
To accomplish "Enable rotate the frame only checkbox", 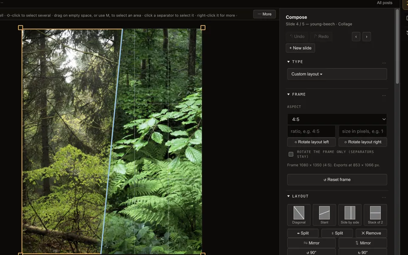I will point(291,154).
